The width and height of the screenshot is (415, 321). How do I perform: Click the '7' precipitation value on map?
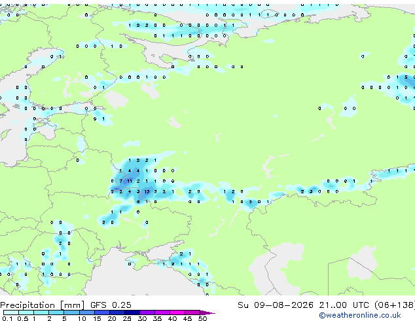pos(121,181)
